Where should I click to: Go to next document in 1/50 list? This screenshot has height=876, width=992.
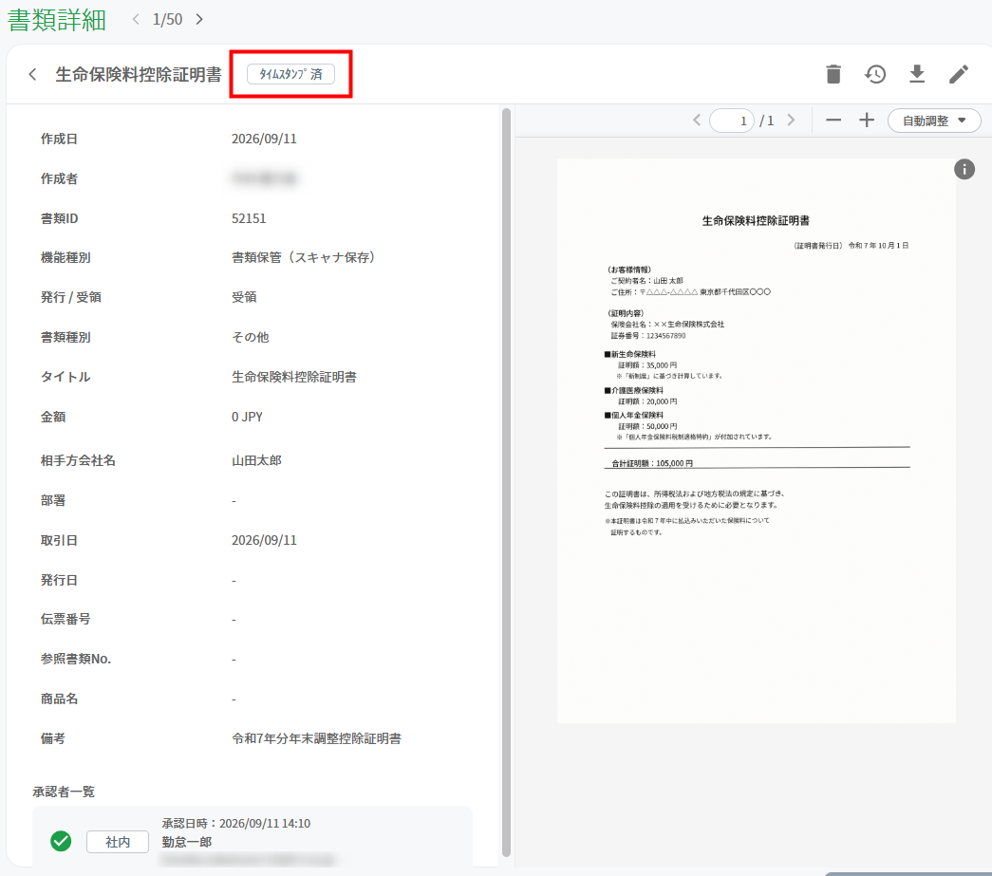pos(199,19)
